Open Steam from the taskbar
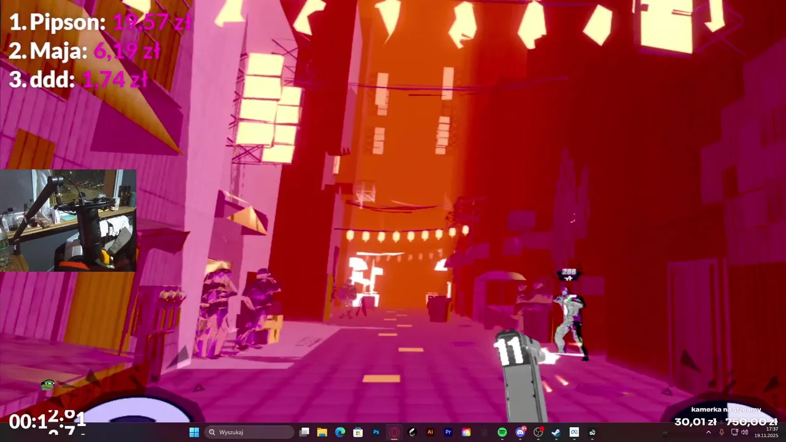 [x=556, y=432]
